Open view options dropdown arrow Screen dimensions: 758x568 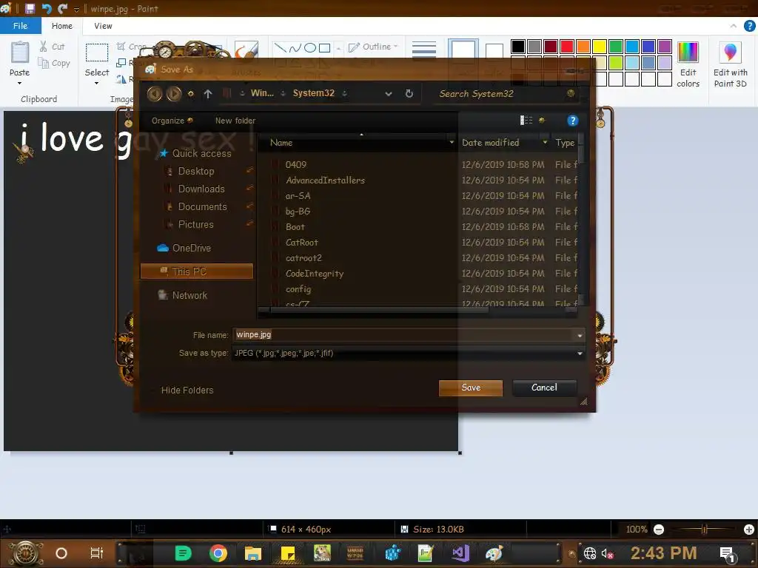[x=541, y=121]
